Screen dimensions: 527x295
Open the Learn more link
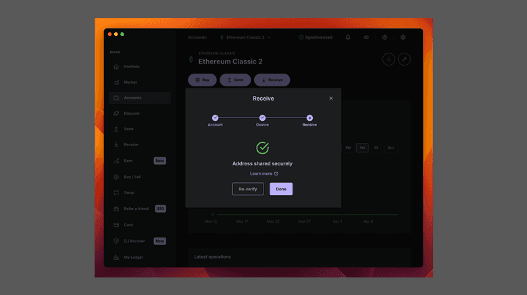pyautogui.click(x=263, y=173)
